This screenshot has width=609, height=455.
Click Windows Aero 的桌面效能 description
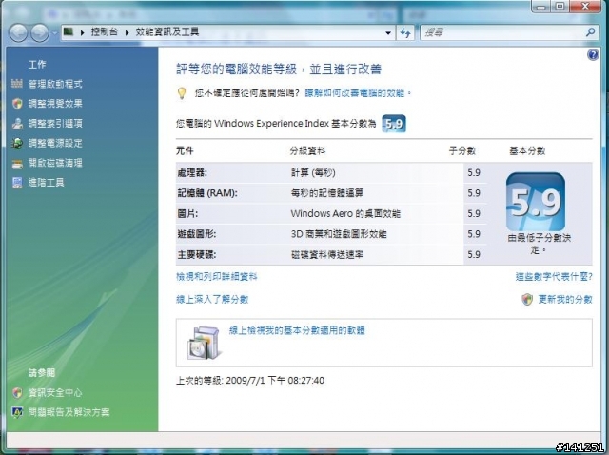click(x=345, y=214)
